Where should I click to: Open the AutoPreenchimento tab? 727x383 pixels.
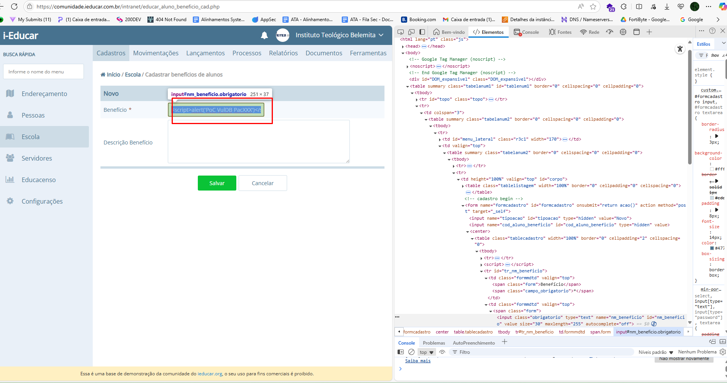pos(474,343)
